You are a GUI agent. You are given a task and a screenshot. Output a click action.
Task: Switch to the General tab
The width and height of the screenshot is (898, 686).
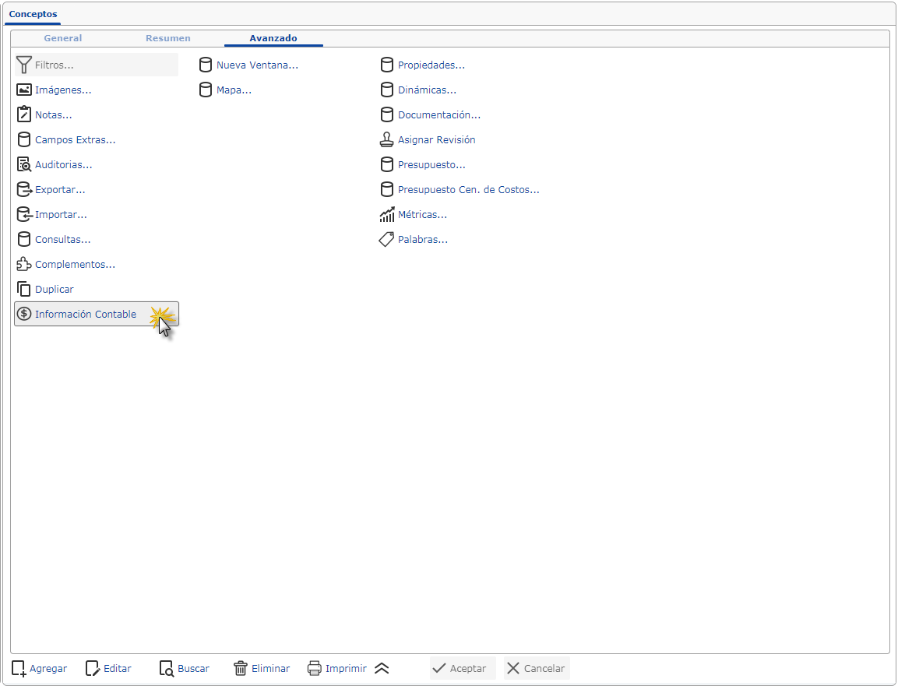(62, 38)
